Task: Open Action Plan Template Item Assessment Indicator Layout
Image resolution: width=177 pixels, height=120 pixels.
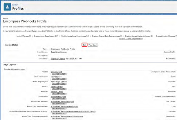Action: tap(73, 112)
